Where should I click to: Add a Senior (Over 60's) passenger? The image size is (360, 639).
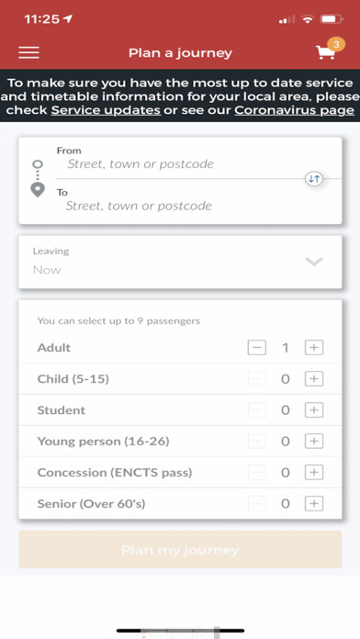coord(314,504)
